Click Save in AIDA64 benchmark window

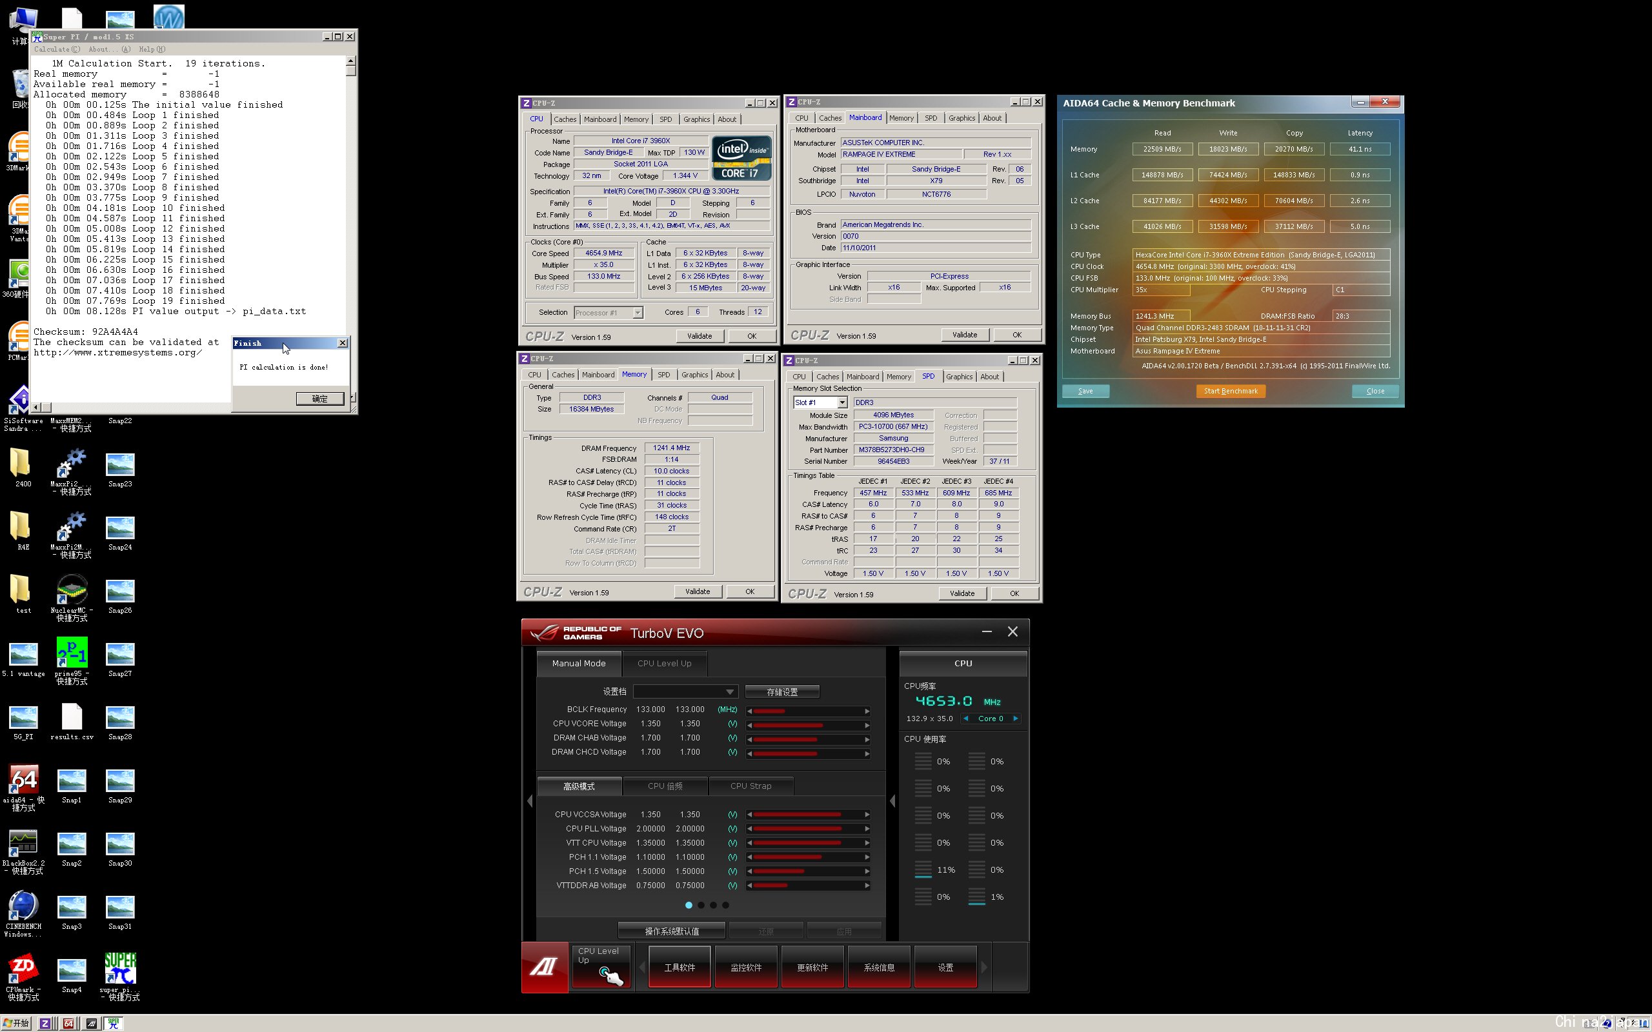point(1085,391)
